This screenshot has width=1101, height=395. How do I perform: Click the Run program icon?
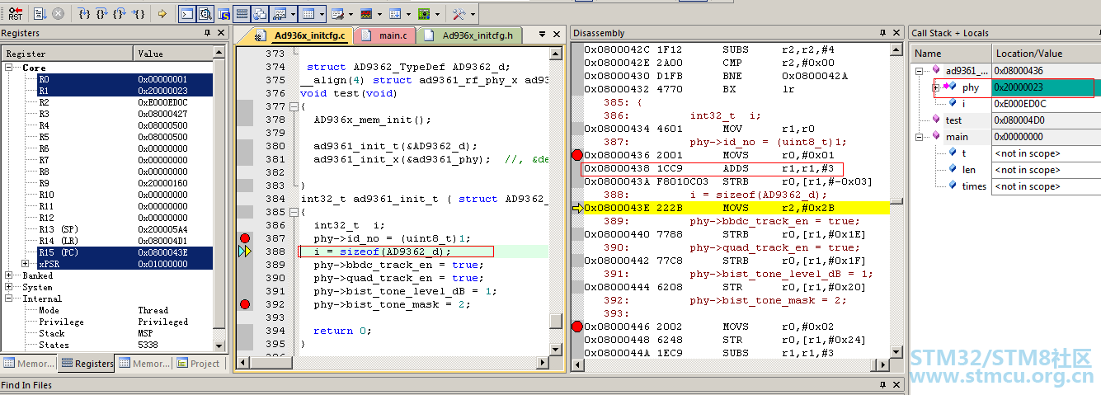[40, 14]
